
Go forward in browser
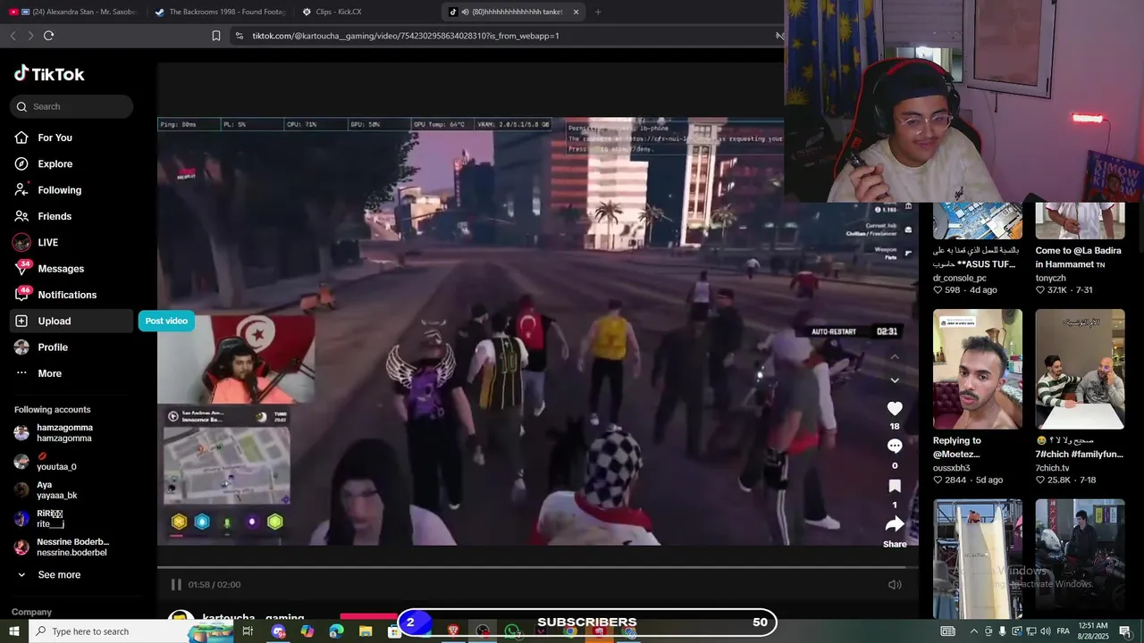tap(30, 36)
